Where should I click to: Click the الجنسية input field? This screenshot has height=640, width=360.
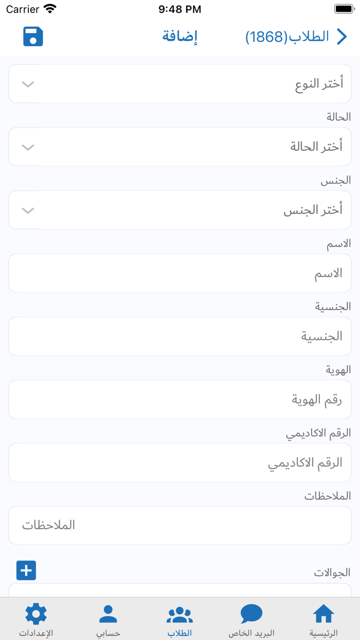pos(180,336)
